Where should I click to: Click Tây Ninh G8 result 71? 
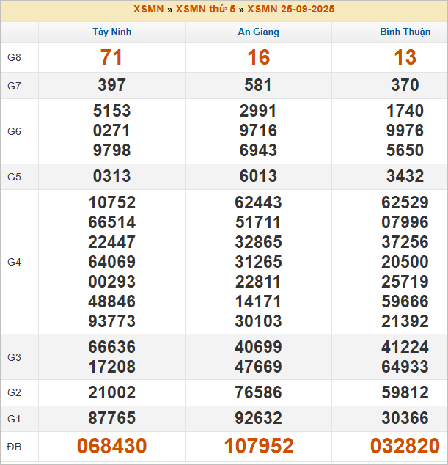click(111, 57)
